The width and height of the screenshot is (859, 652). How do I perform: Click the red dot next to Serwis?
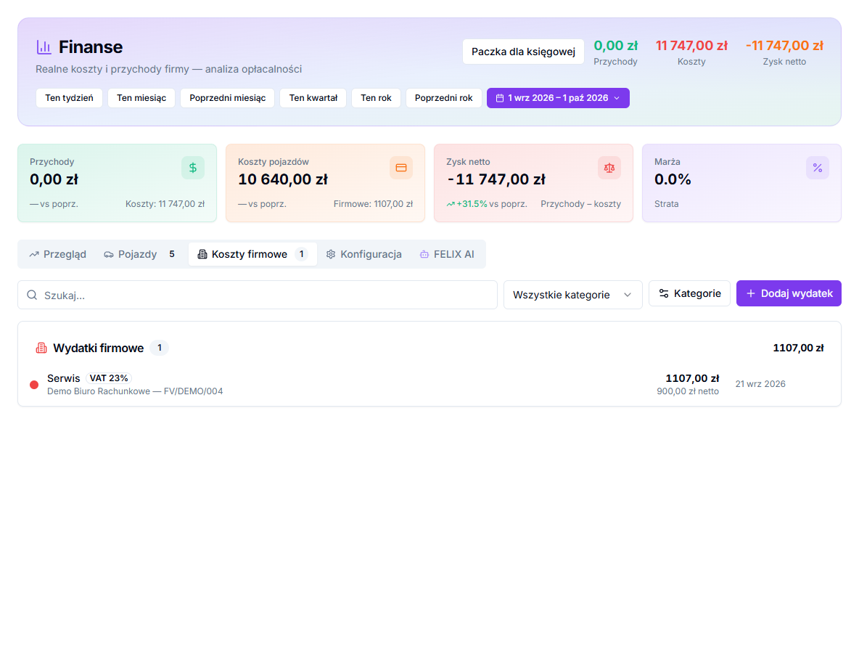(34, 385)
